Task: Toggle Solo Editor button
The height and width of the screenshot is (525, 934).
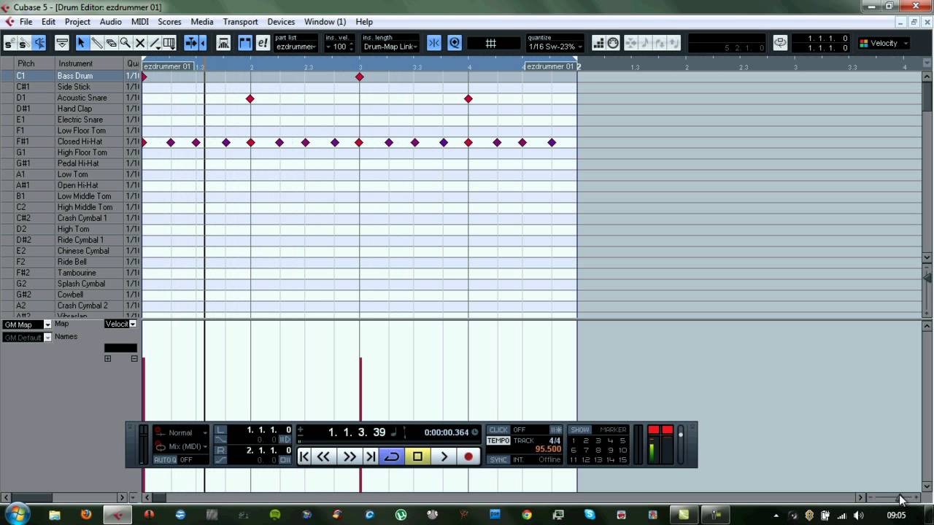Action: [x=9, y=44]
